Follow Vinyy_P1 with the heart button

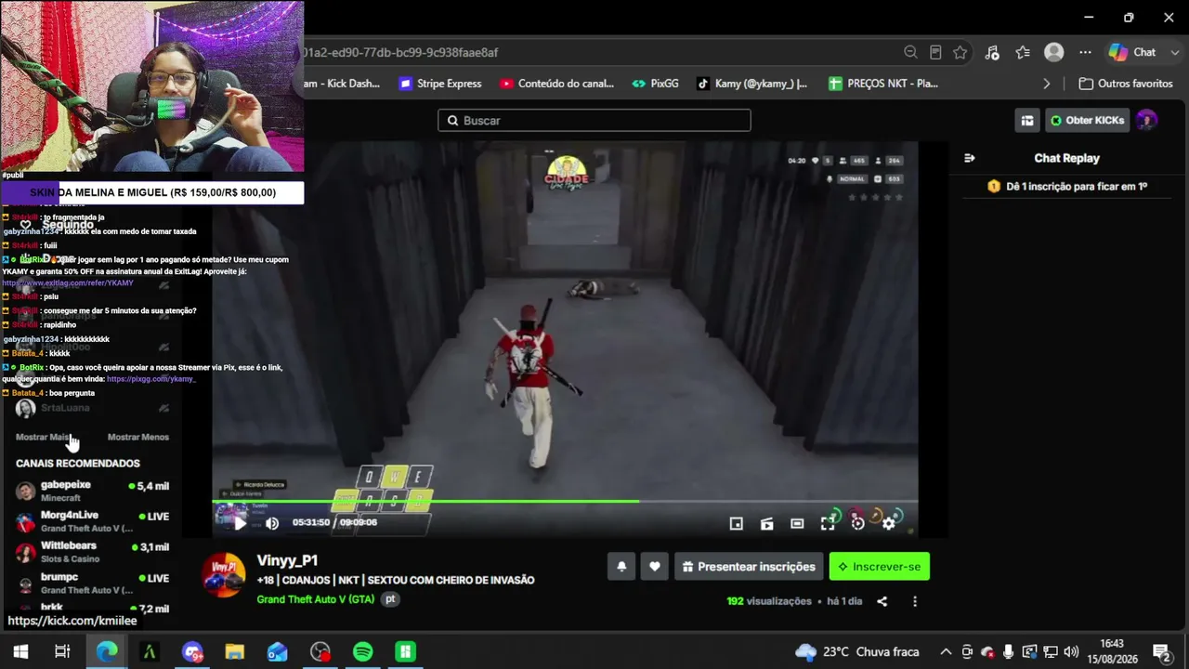point(655,567)
